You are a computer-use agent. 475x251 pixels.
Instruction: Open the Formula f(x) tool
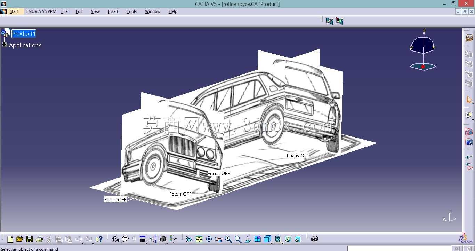pyautogui.click(x=115, y=239)
